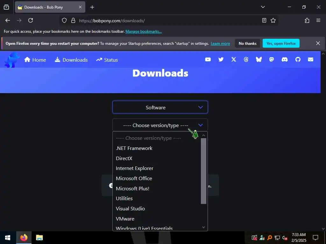Image resolution: width=326 pixels, height=244 pixels.
Task: Open the Twitter bird icon
Action: (221, 59)
